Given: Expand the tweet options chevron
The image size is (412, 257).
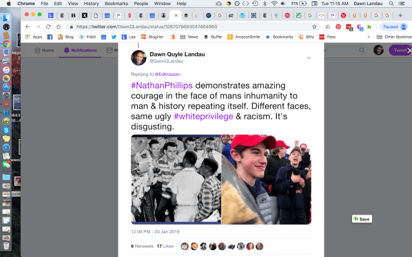Looking at the screenshot, I should pos(308,58).
